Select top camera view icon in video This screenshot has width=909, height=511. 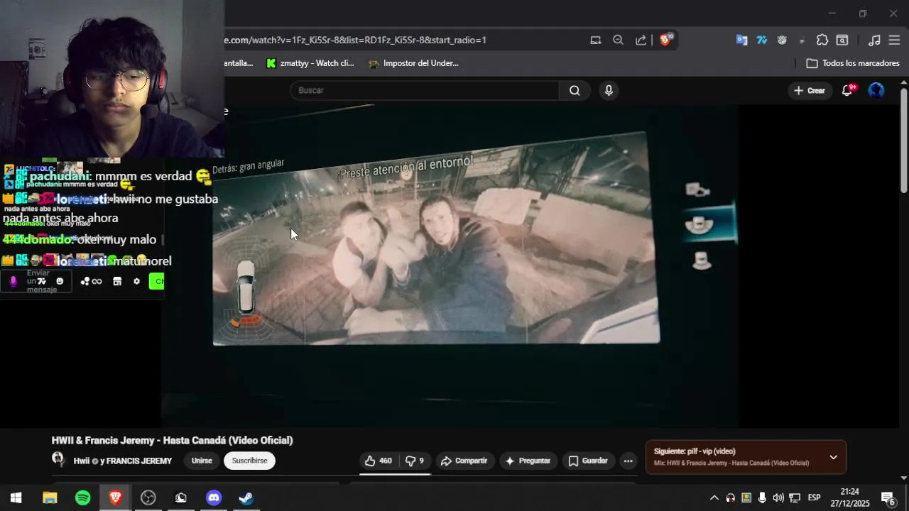[697, 189]
